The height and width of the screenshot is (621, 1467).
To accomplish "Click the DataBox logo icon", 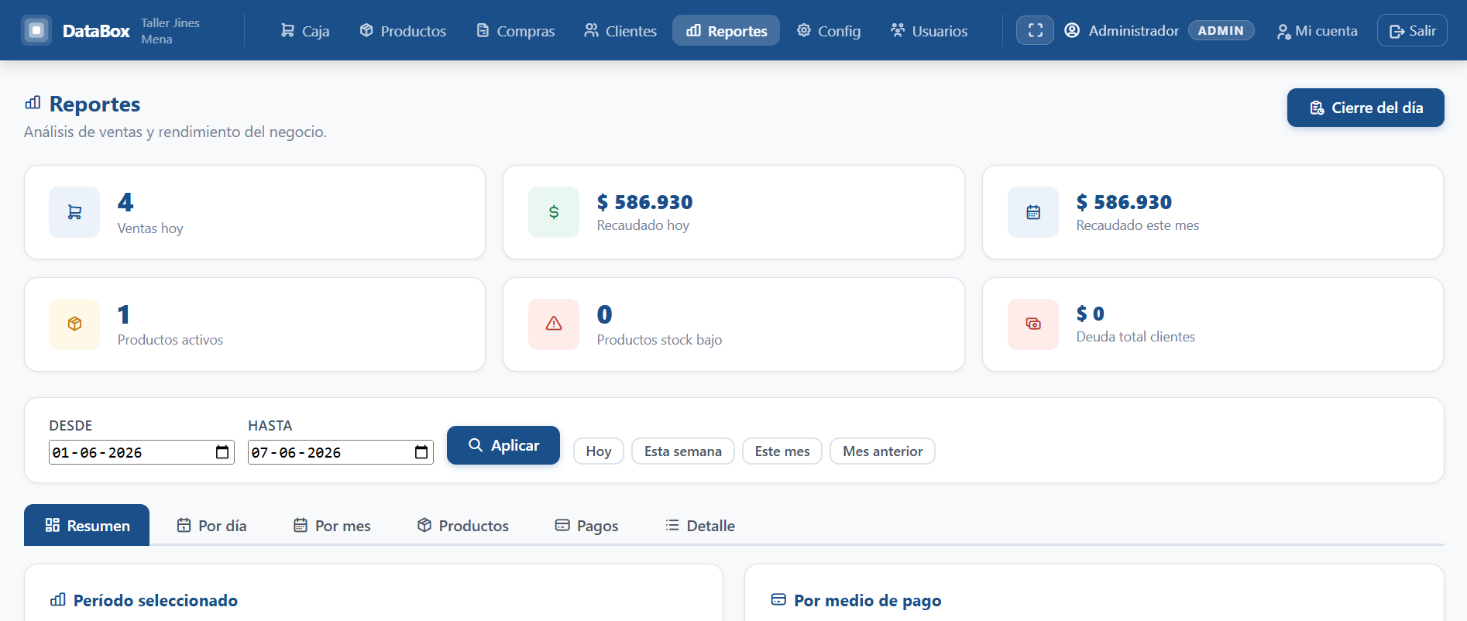I will pyautogui.click(x=36, y=30).
